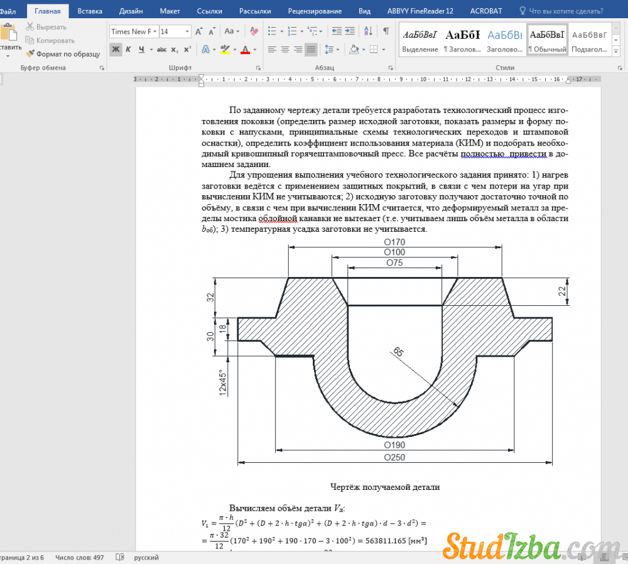Click the clear formatting eraser icon

[254, 31]
